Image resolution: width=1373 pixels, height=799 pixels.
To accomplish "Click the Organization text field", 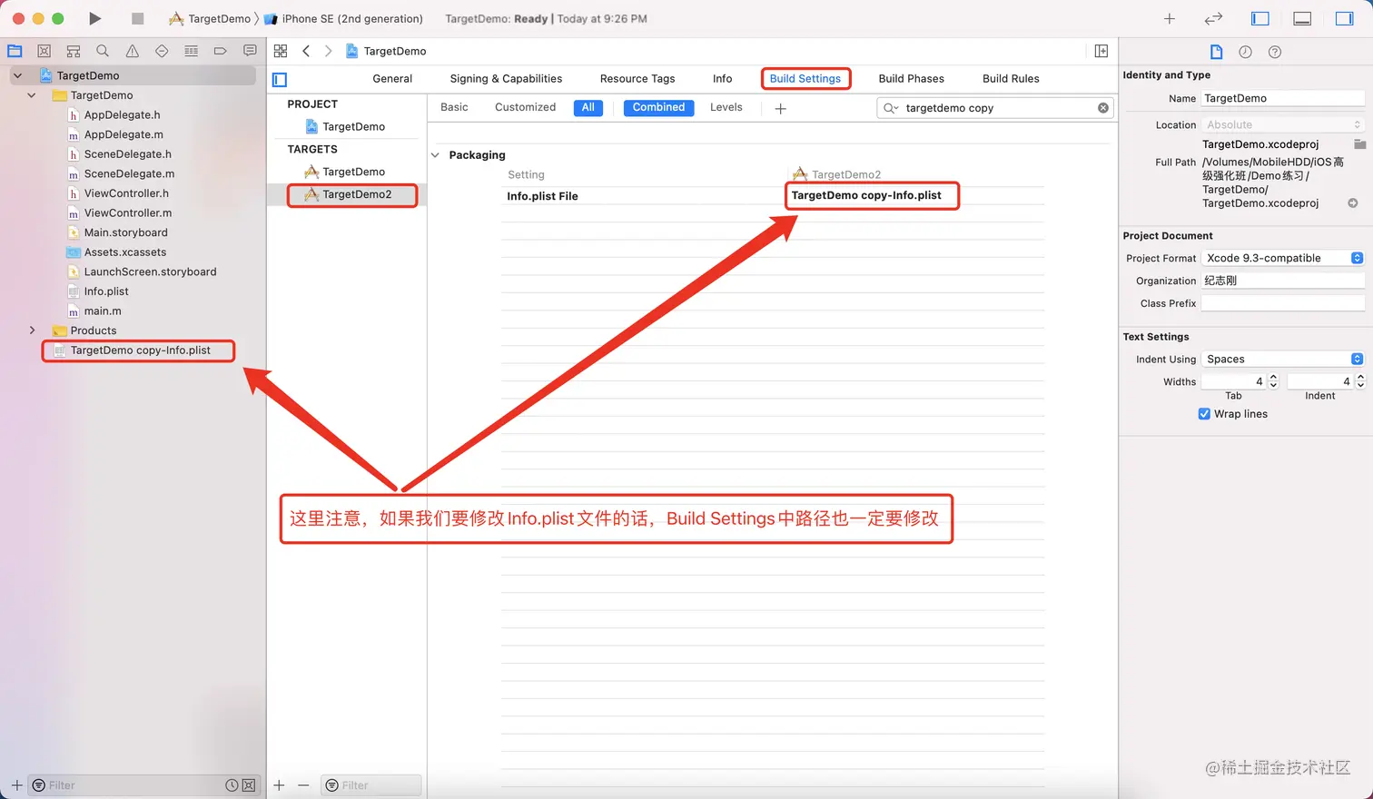I will point(1283,281).
